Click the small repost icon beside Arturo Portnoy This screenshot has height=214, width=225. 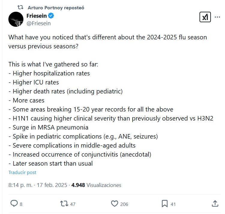[x=21, y=7]
